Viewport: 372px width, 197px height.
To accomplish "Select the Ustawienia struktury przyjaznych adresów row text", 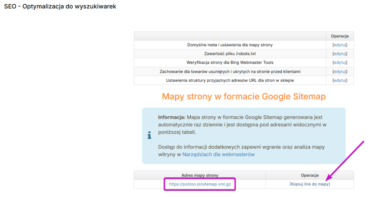I will pos(230,80).
